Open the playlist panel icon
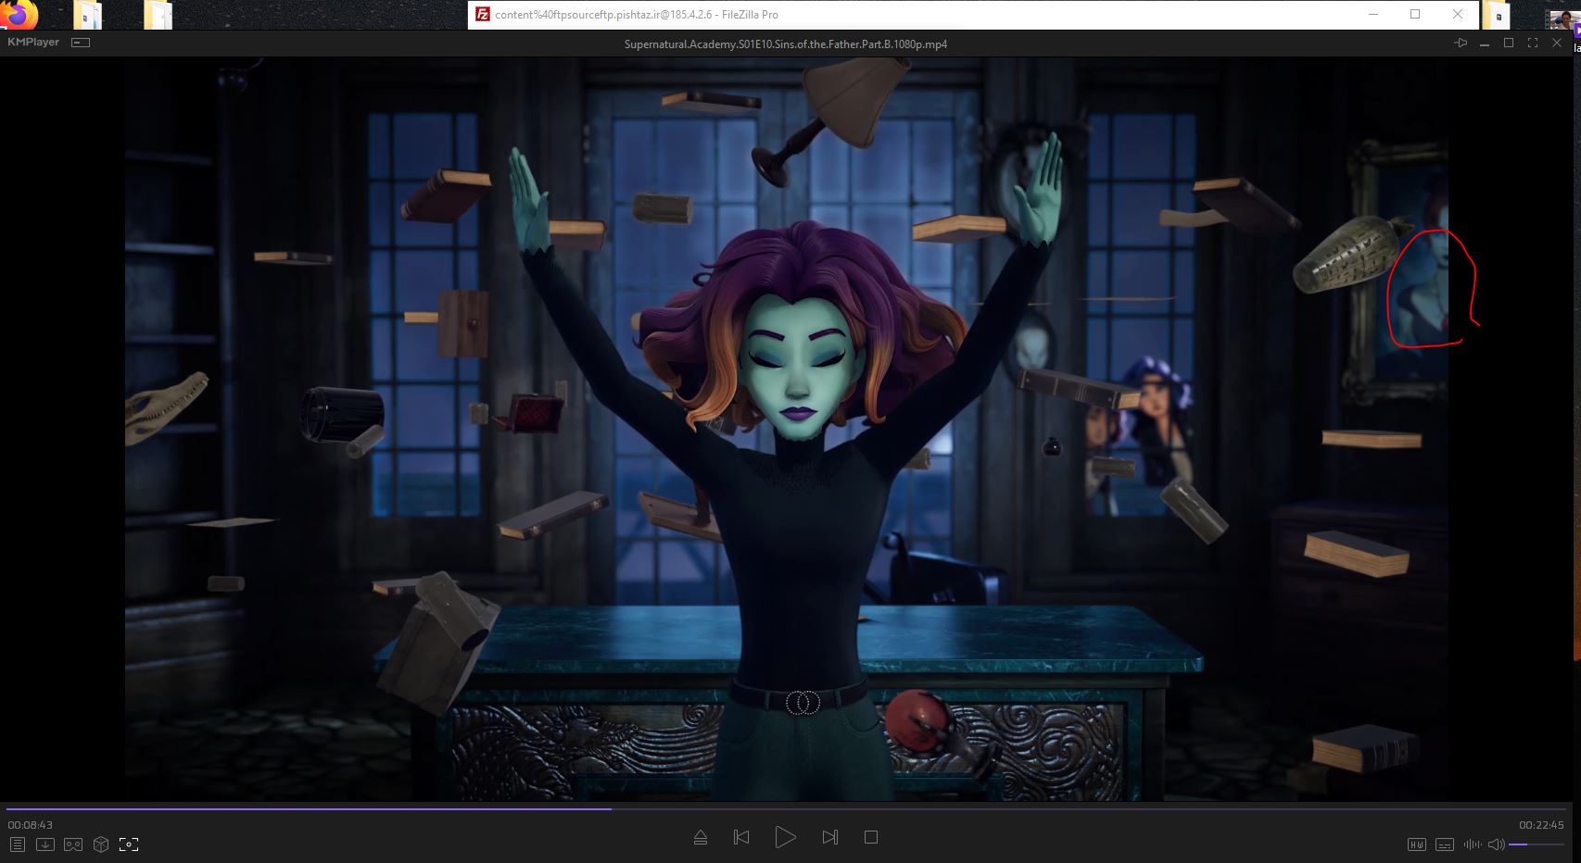Screen dimensions: 1581x863 tap(17, 844)
